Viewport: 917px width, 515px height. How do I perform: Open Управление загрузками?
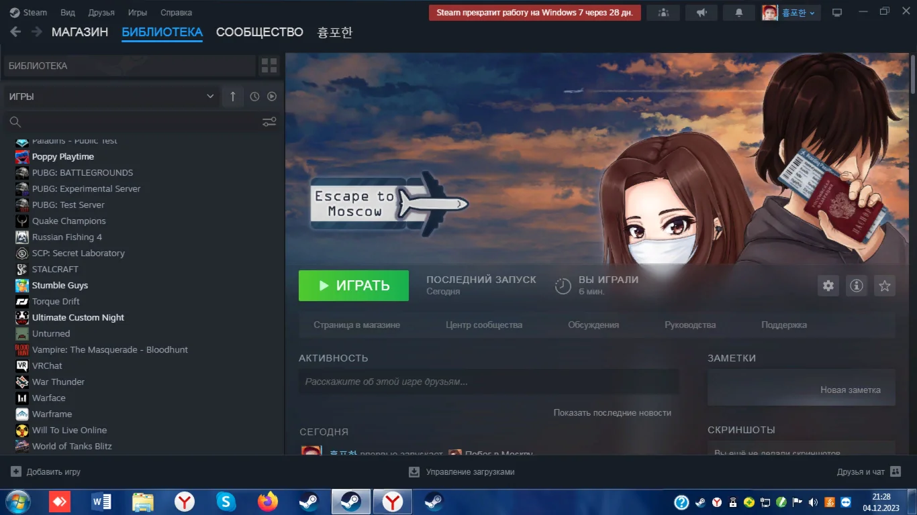coord(462,471)
